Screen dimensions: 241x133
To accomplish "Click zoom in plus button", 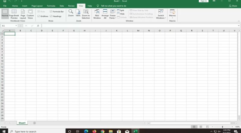I will 232,127.
